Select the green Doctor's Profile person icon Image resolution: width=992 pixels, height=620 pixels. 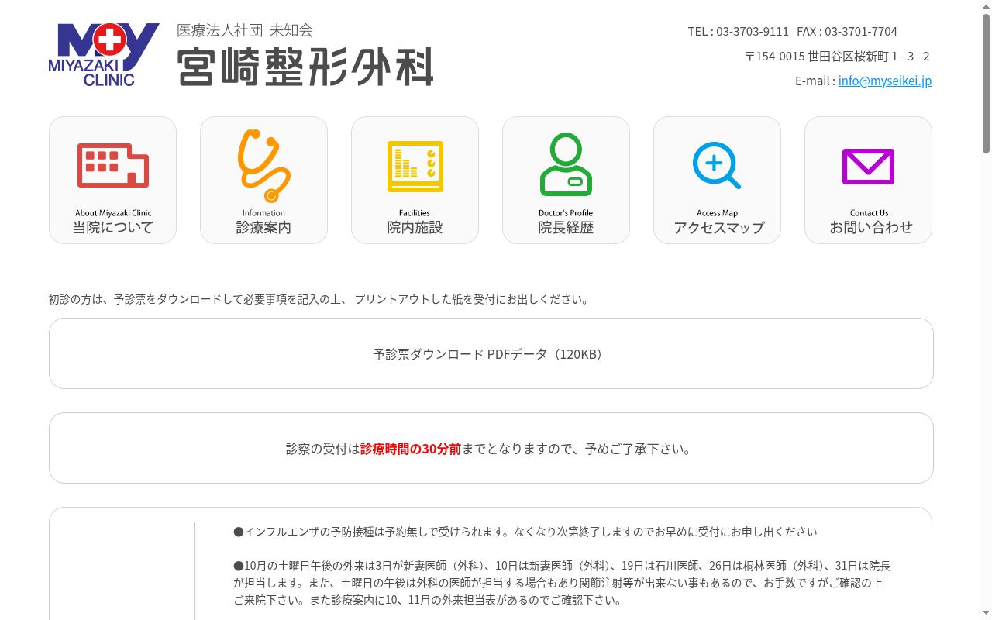pos(566,164)
